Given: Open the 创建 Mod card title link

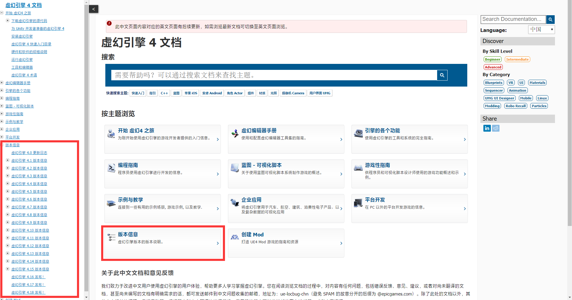Looking at the screenshot, I should click(x=252, y=234).
